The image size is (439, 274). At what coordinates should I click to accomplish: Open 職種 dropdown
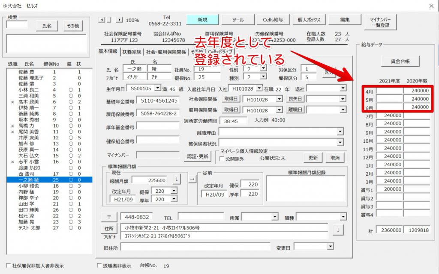tap(343, 217)
